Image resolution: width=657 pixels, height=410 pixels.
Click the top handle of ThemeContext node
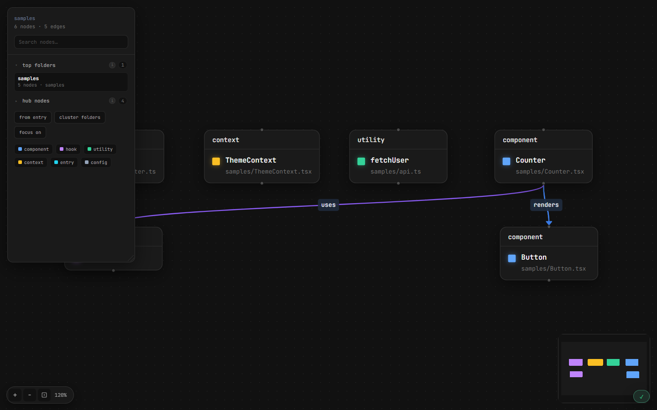262,130
